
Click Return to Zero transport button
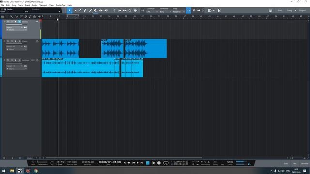point(142,163)
